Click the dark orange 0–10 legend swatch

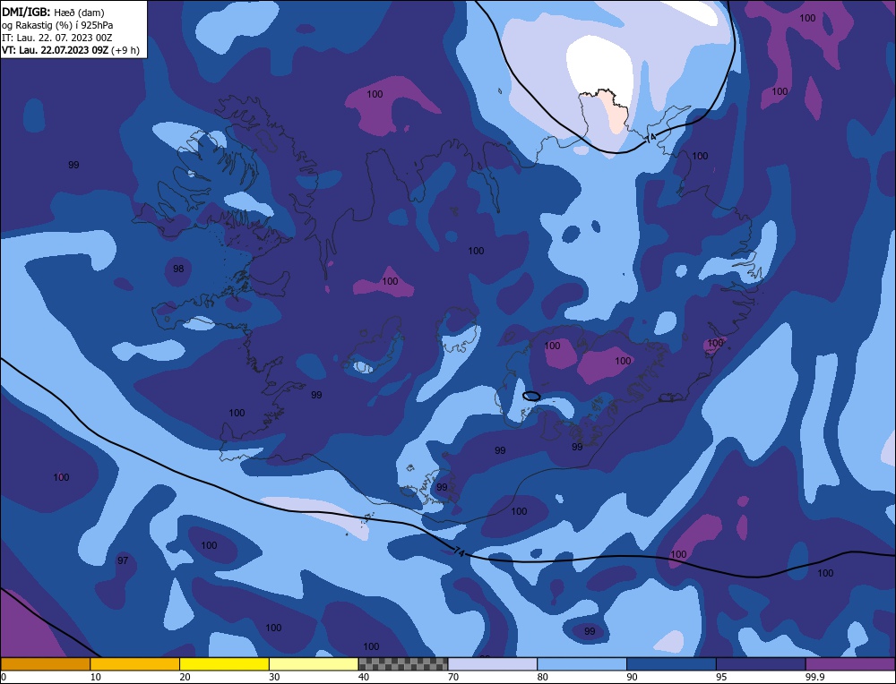tap(45, 664)
